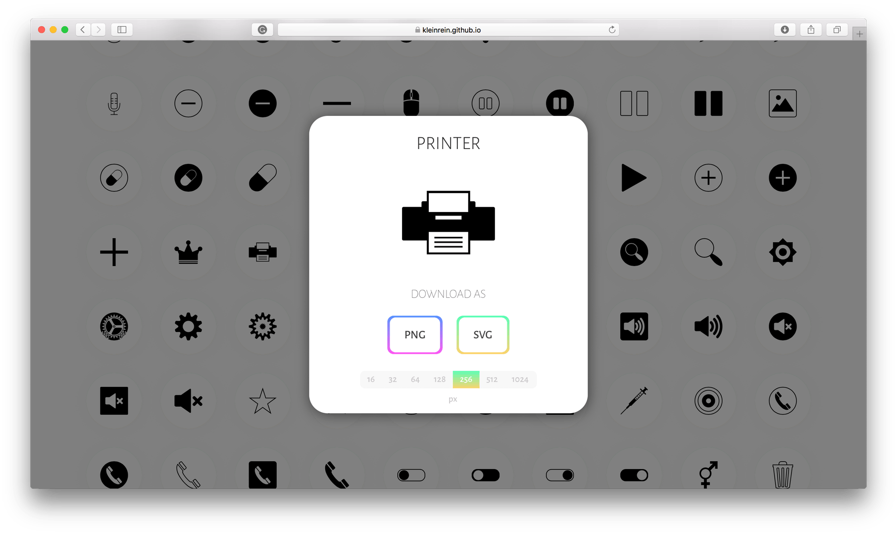Select the outlined minus circle icon
Viewport: 896px width, 535px height.
click(189, 104)
